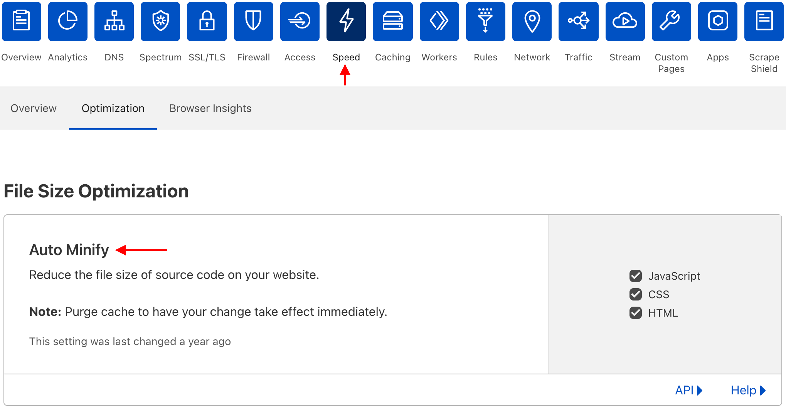Click the Firewall shield icon
Viewport: 786px width, 409px height.
click(253, 21)
